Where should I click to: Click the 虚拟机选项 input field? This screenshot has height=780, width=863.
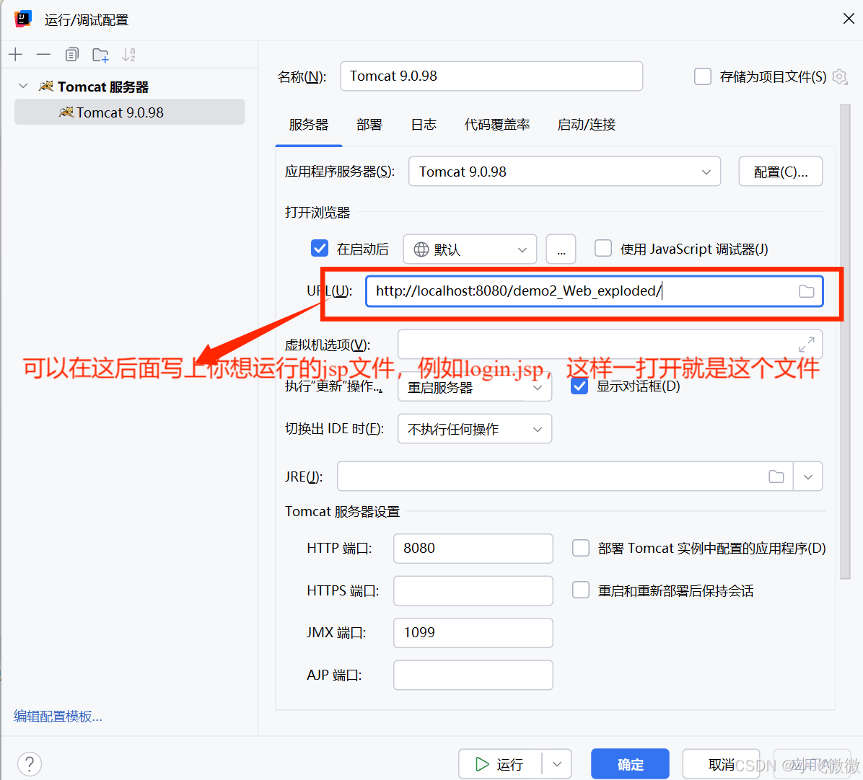pyautogui.click(x=610, y=344)
